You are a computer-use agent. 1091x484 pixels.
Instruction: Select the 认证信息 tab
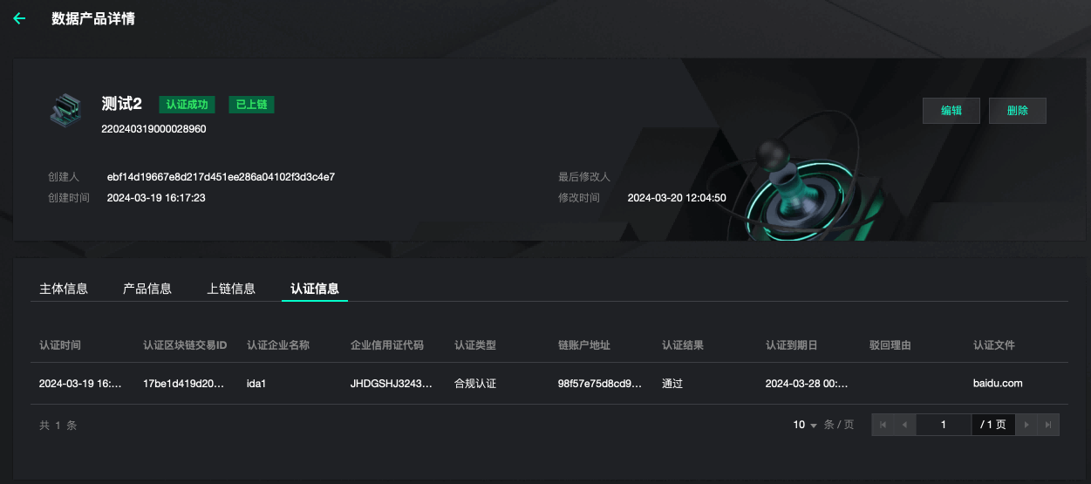[315, 289]
